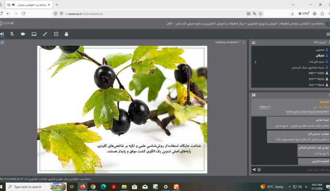Unmute the crossed-out microphone icon
This screenshot has width=330, height=191.
point(12,34)
